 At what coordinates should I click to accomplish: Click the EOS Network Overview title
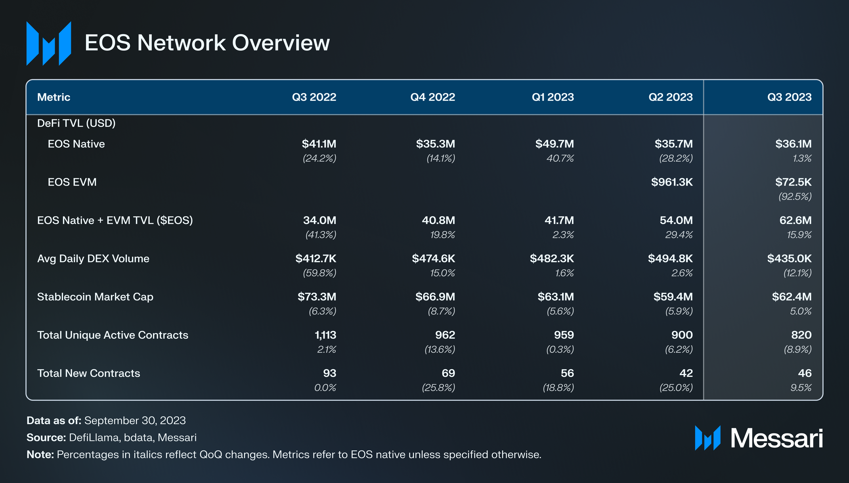click(207, 43)
